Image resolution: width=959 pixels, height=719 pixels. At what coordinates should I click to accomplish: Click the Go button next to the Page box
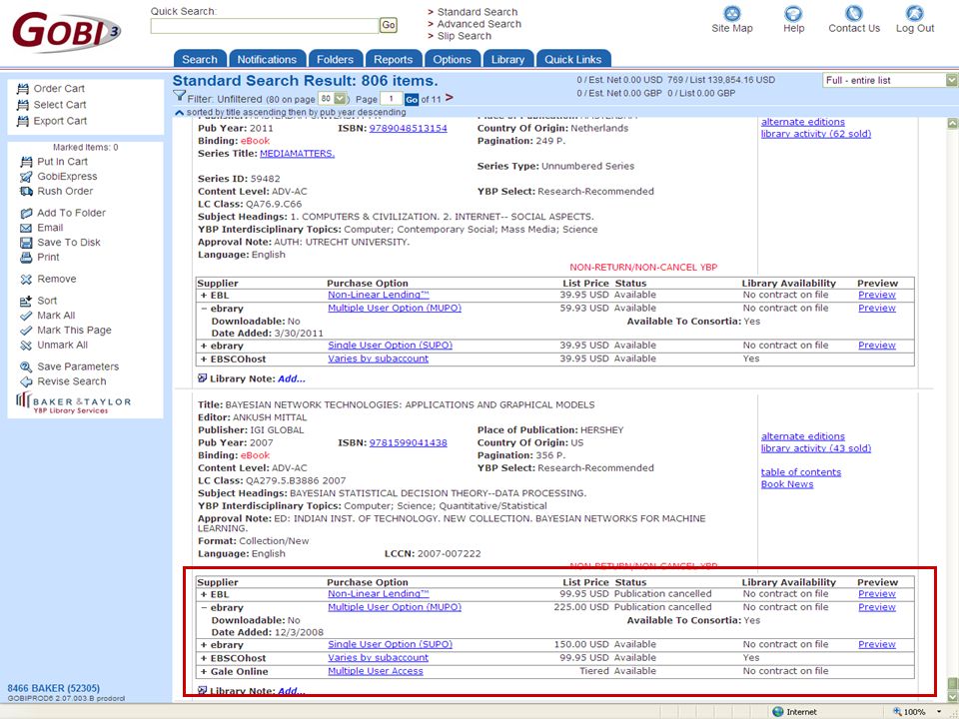click(x=412, y=100)
